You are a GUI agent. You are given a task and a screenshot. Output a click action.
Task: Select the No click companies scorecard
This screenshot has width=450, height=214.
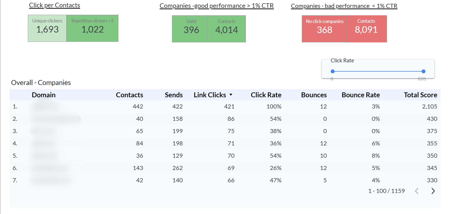(324, 29)
